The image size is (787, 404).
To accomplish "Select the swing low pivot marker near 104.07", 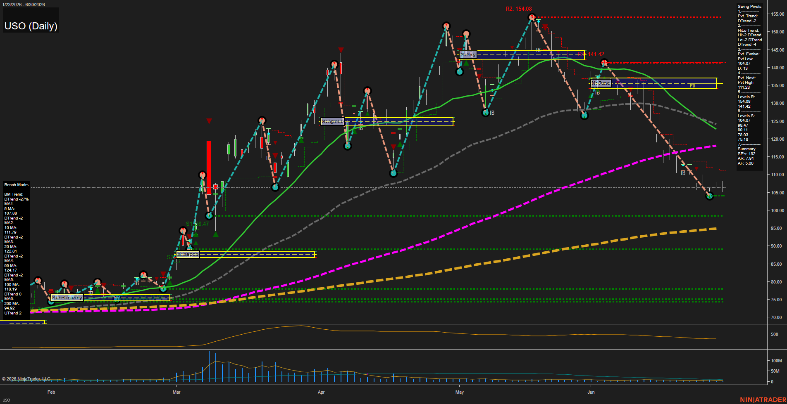I will pyautogui.click(x=710, y=196).
